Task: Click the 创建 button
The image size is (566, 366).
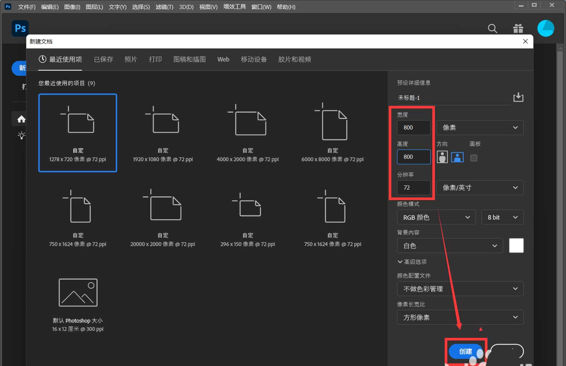Action: click(x=466, y=351)
